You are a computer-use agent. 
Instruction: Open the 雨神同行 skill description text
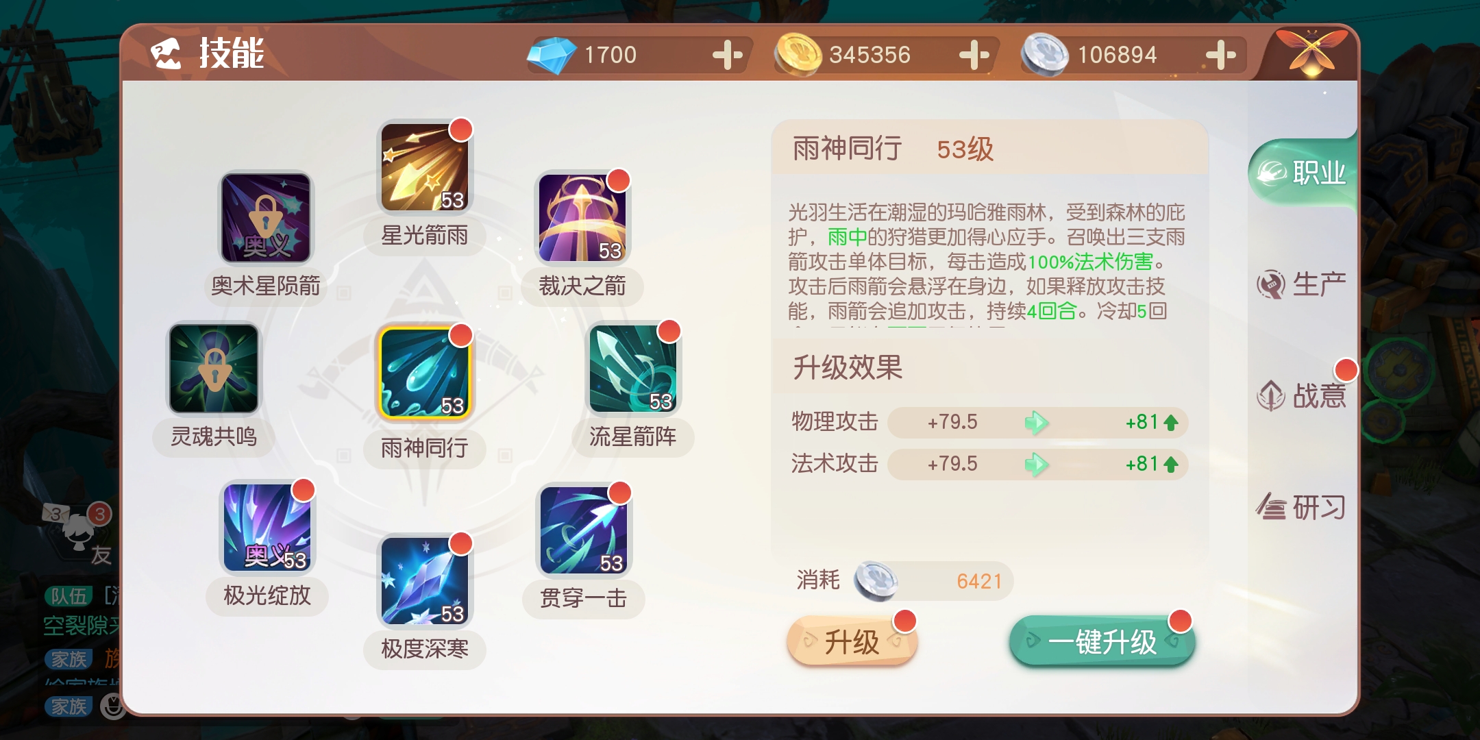[987, 262]
